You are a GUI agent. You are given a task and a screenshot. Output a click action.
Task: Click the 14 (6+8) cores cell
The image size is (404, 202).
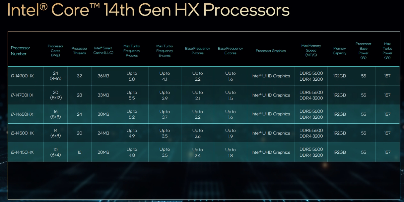[55, 133]
